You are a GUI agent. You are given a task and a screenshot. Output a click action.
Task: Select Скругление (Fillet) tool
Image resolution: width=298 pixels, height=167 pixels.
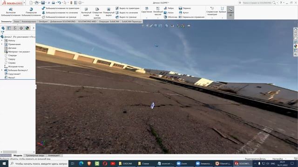click(147, 10)
